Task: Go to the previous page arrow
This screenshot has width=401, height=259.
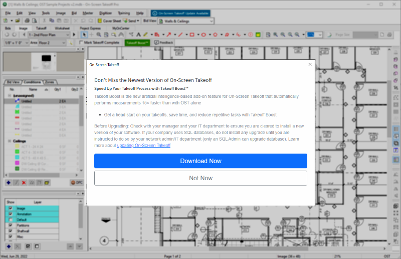Action: tap(24, 35)
